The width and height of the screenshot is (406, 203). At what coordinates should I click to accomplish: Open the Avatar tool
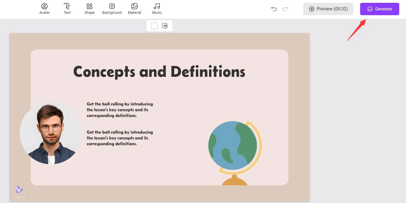(x=44, y=9)
